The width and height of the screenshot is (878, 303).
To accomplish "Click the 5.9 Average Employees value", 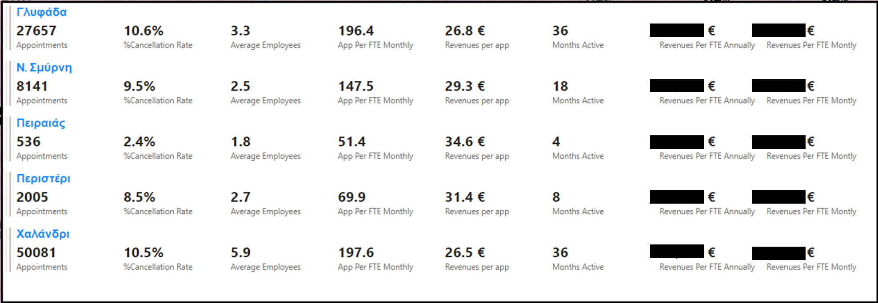I will click(240, 252).
